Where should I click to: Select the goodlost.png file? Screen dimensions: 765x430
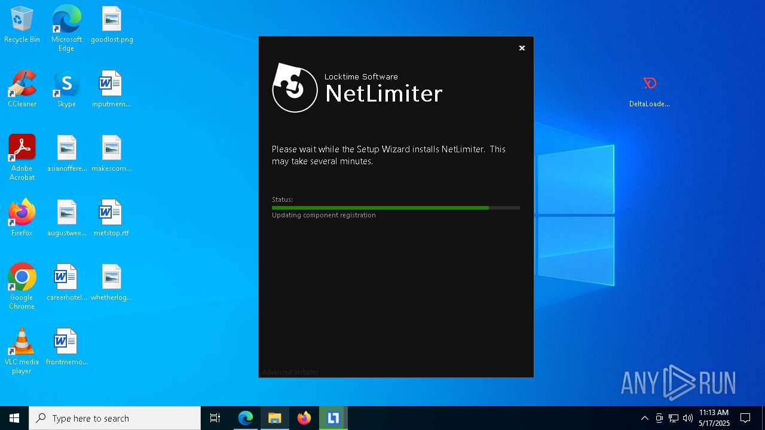pyautogui.click(x=112, y=25)
